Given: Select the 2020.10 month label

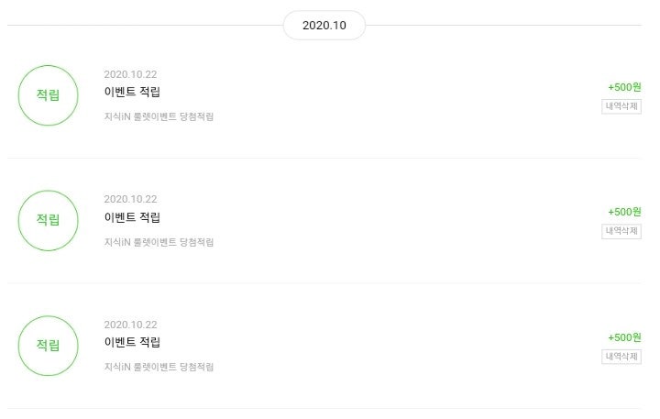Looking at the screenshot, I should 324,25.
